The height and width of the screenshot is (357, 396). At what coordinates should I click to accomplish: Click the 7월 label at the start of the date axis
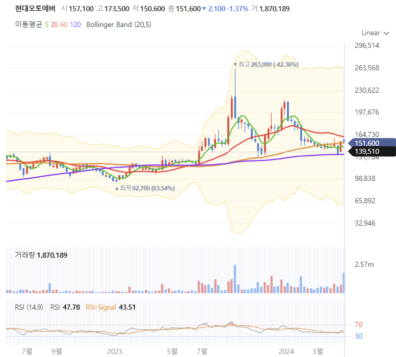[x=27, y=351]
